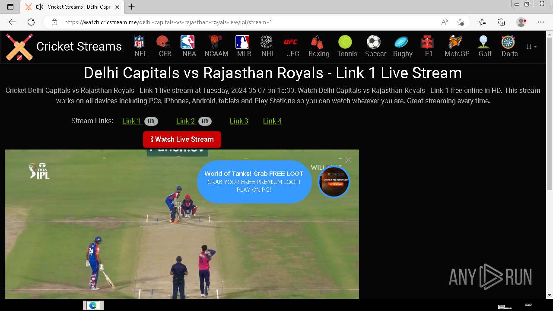This screenshot has height=311, width=553.
Task: Open the World of Tanks round ad thumbnail
Action: (x=334, y=182)
